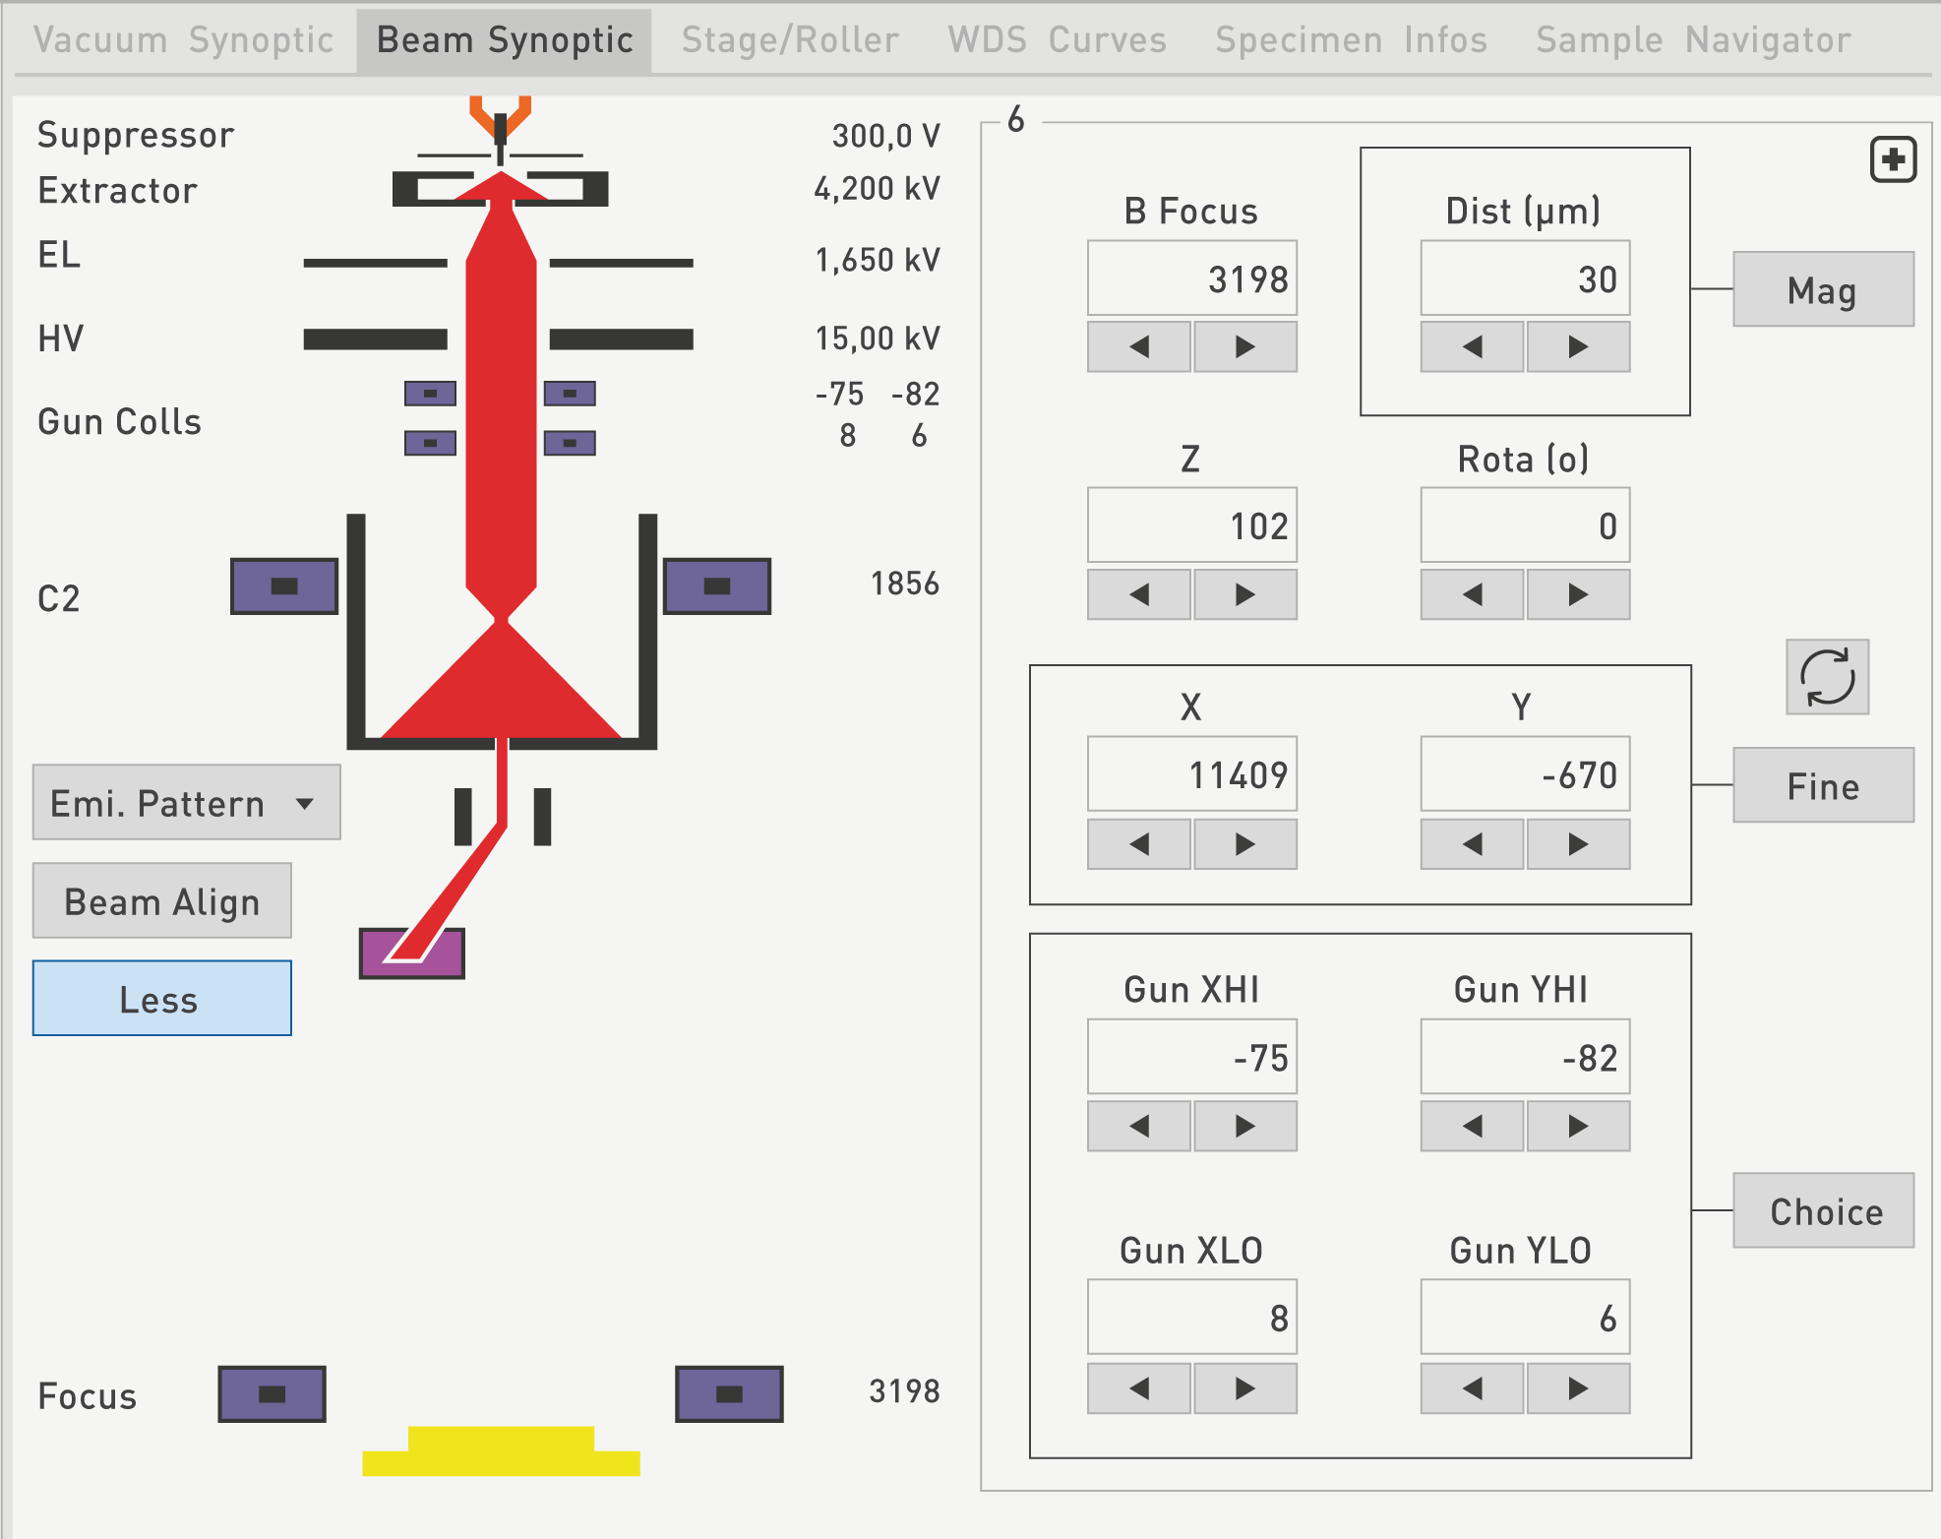Image resolution: width=1941 pixels, height=1539 pixels.
Task: Click the yellow specimen stage shape
Action: [501, 1452]
